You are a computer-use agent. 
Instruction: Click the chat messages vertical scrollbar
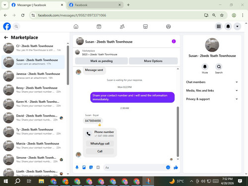[x=178, y=131]
